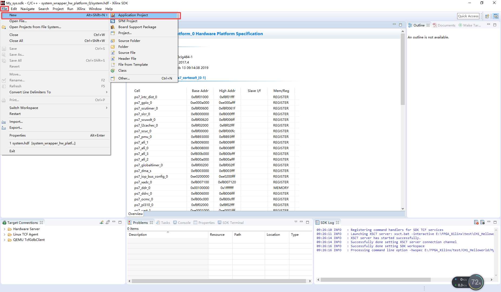Click the ps7_cortexa9_[0-1] link
Viewport: 501px width, 292px height.
point(192,78)
